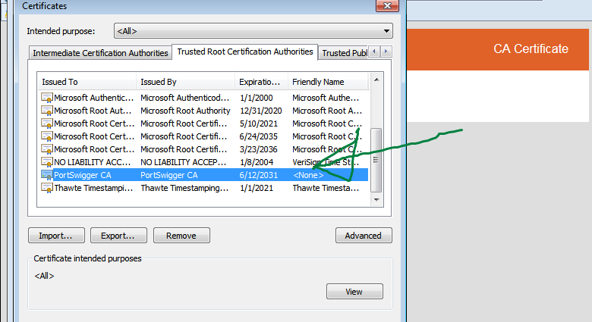Sort by Expiration column header

coord(261,82)
